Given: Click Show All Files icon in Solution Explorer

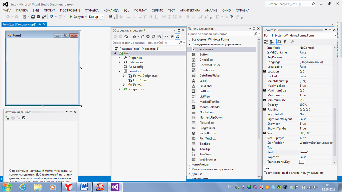Looking at the screenshot, I should coord(159,36).
